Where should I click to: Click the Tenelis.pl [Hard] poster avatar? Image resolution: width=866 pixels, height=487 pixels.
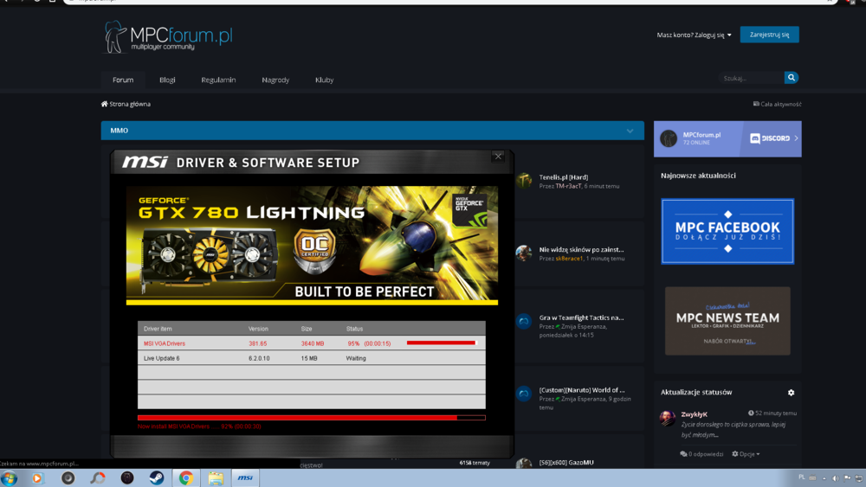tap(524, 180)
